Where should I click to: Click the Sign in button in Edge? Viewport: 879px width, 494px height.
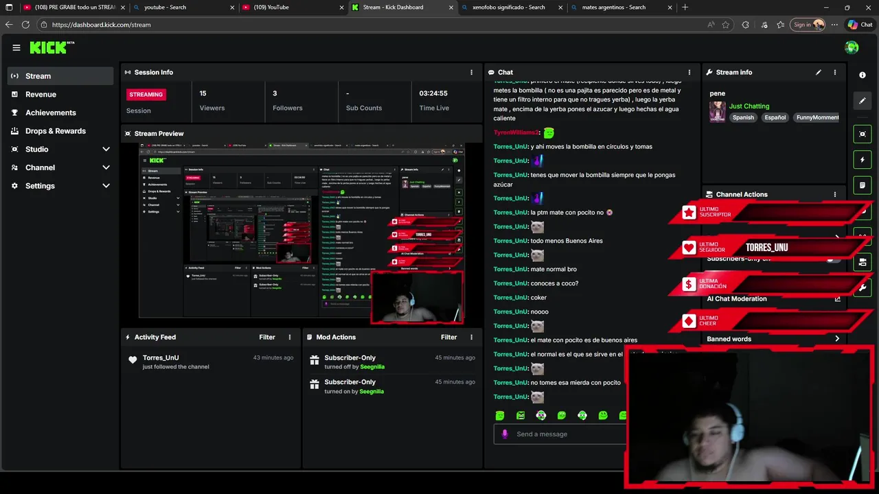click(x=808, y=25)
